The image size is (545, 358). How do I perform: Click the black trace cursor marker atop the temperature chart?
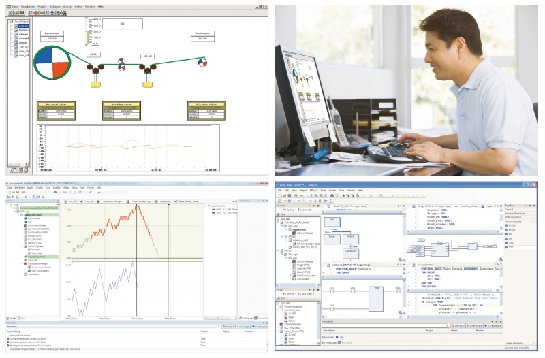coord(168,204)
